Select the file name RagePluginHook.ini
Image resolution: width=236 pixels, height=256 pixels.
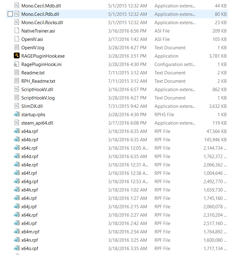[42, 64]
